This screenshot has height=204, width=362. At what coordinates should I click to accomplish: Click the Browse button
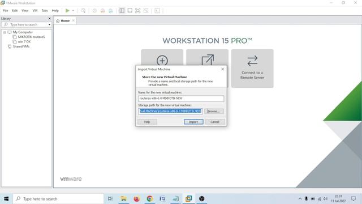coord(214,112)
